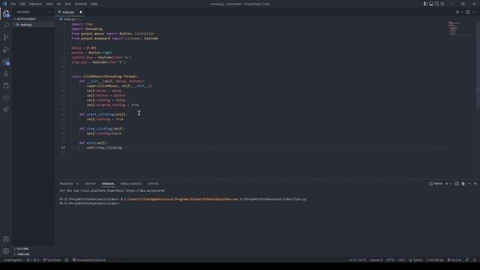Click the feedback icon left of the bell
The image size is (480, 270).
467,260
